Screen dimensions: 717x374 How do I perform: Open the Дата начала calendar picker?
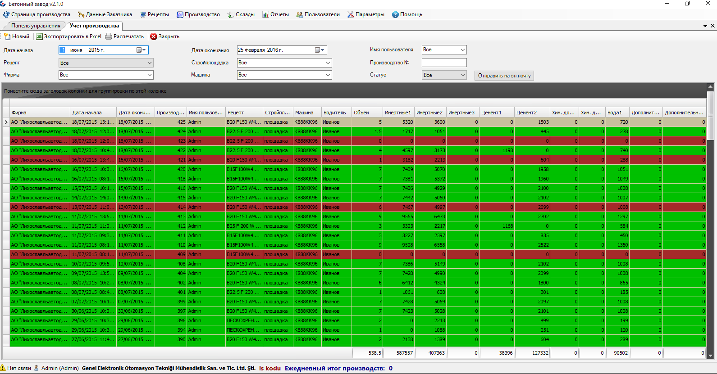(141, 50)
